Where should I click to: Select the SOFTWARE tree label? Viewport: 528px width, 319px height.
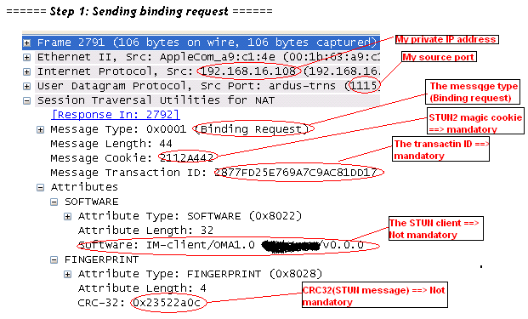click(91, 202)
